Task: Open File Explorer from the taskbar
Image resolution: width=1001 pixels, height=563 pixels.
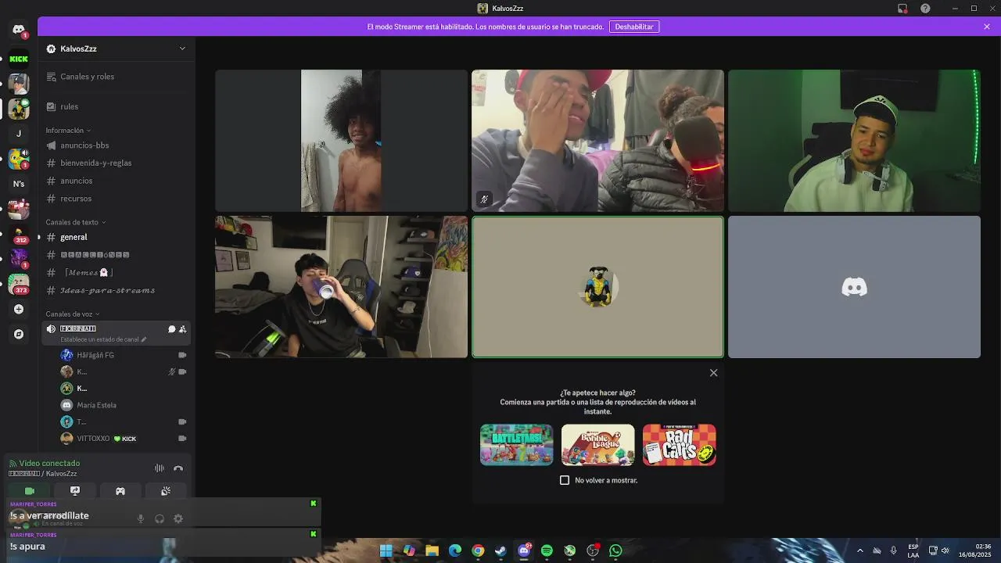Action: click(x=432, y=550)
